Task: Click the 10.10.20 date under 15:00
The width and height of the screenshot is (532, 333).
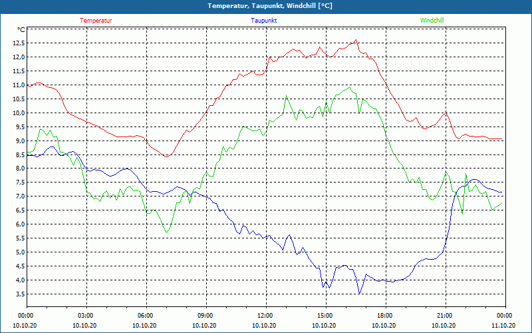Action: [x=324, y=325]
